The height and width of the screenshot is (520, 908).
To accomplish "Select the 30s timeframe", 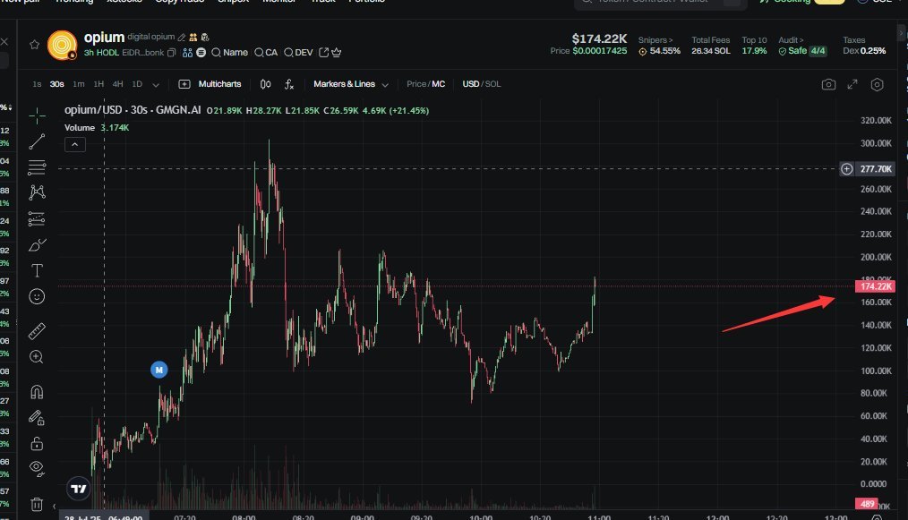I will [56, 84].
